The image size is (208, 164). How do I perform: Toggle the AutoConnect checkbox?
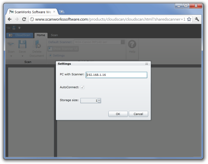83,87
